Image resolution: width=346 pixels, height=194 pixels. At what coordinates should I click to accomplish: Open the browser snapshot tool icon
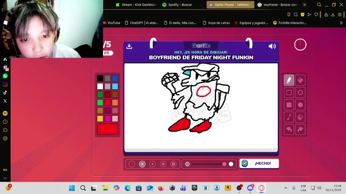296,15
